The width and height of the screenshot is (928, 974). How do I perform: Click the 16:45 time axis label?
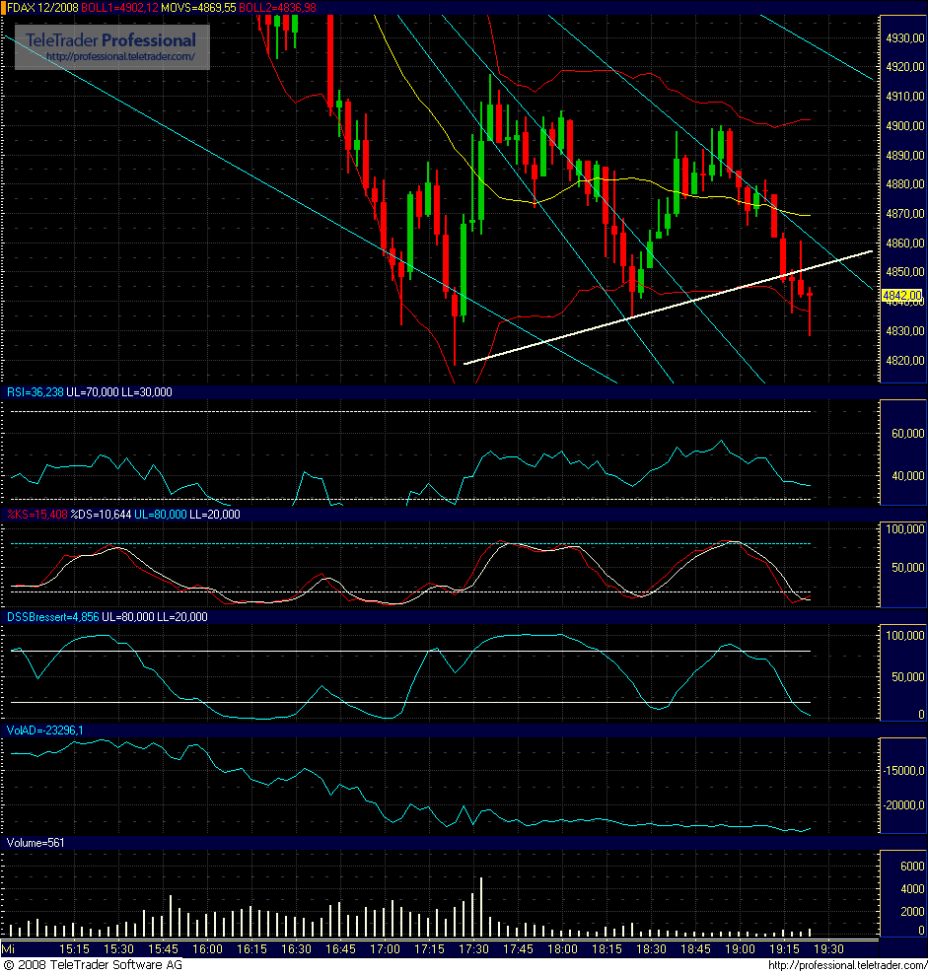click(340, 949)
